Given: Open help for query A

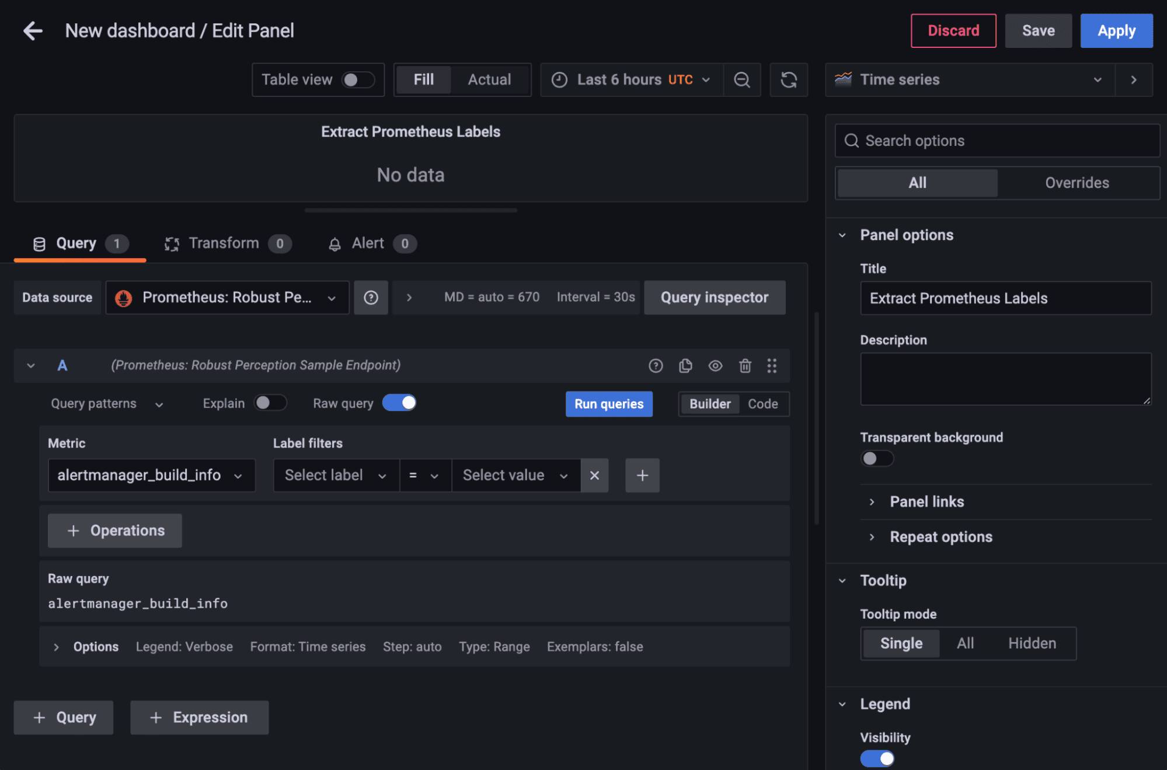Looking at the screenshot, I should pos(656,366).
